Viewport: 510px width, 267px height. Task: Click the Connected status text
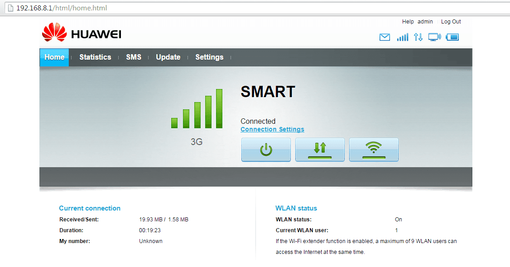click(258, 122)
